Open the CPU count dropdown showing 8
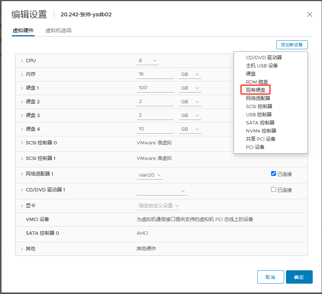The width and height of the screenshot is (322, 294). [x=148, y=61]
